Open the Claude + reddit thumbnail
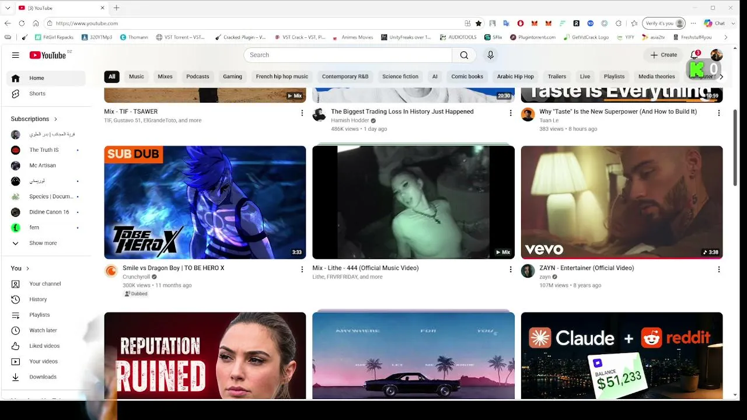Viewport: 747px width, 420px height. [x=622, y=356]
